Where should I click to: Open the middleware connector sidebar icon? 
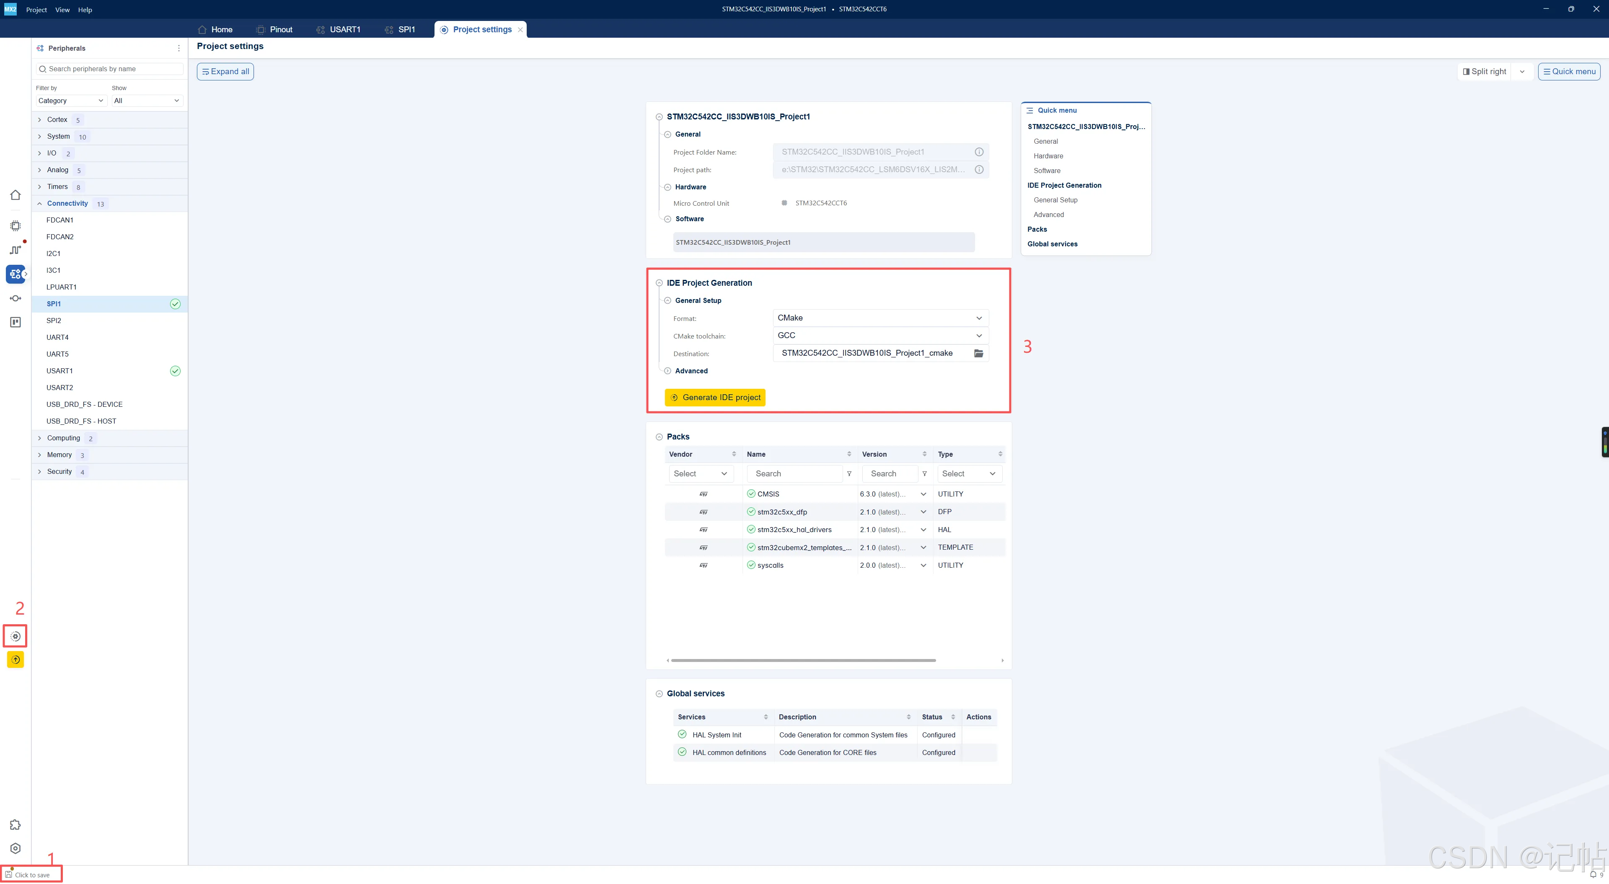[x=16, y=298]
